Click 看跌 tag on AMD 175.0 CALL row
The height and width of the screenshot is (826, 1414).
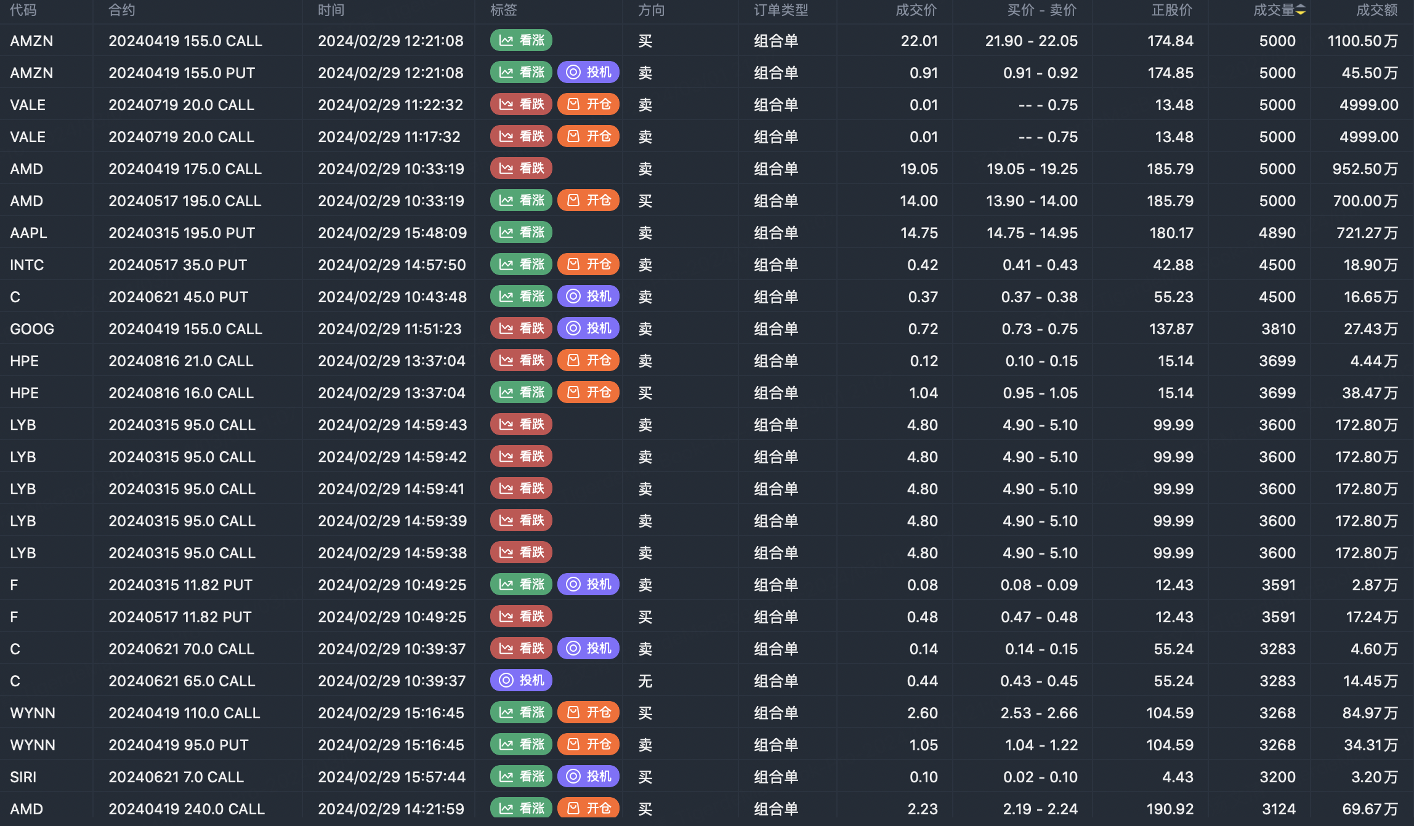[x=521, y=169]
